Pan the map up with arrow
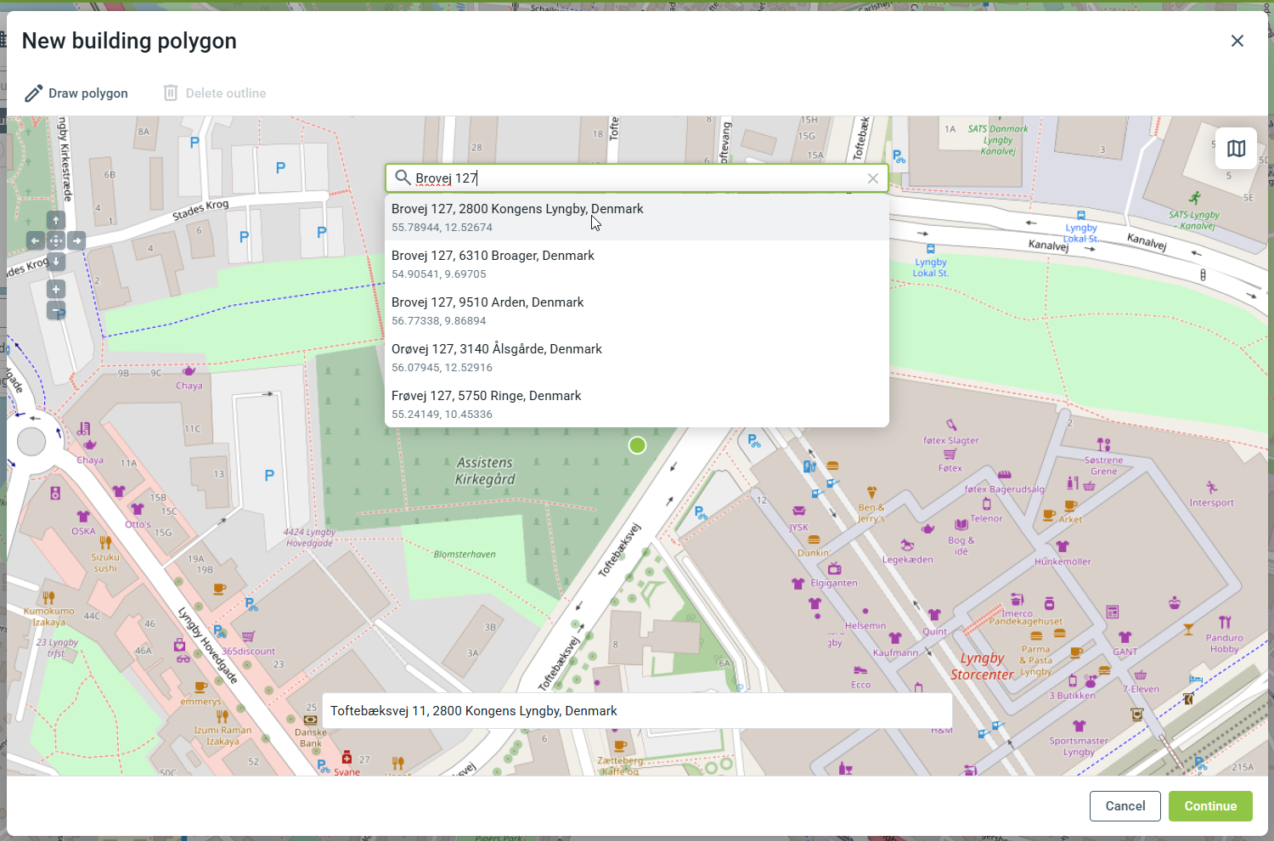 (56, 220)
